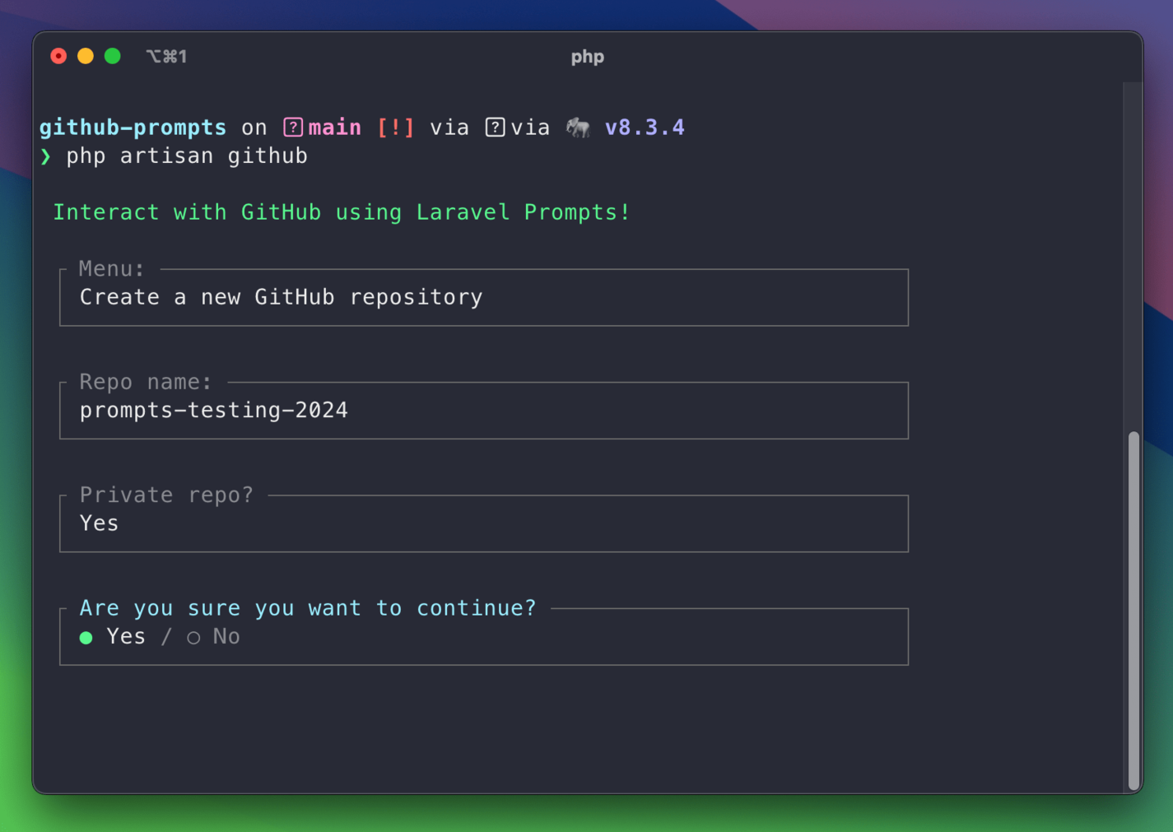This screenshot has height=832, width=1173.
Task: Click the 'Yes' answer under Private repo?
Action: tap(99, 523)
